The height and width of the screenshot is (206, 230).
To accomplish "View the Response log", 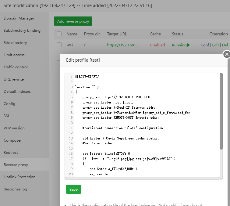I will click(x=15, y=189).
